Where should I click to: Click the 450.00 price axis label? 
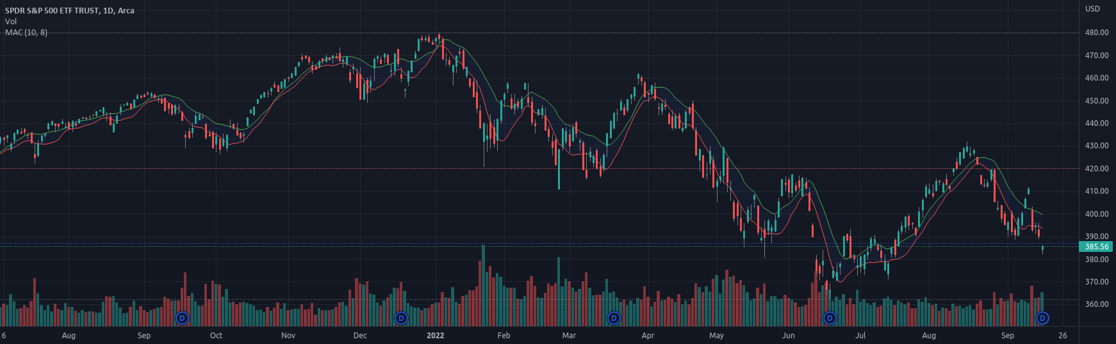click(x=1097, y=101)
